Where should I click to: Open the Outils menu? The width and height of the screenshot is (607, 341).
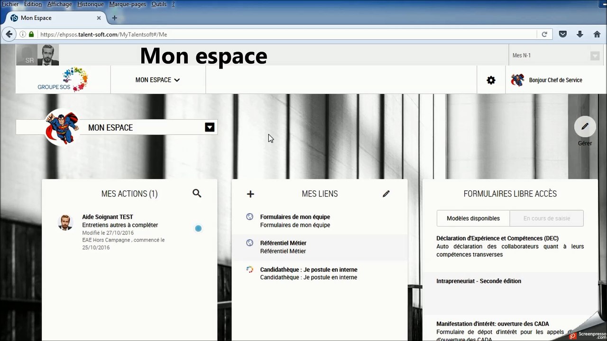[159, 4]
